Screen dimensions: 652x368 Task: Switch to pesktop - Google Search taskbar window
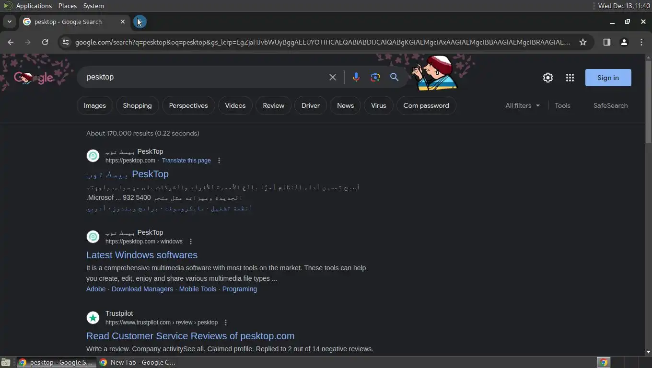(x=56, y=362)
